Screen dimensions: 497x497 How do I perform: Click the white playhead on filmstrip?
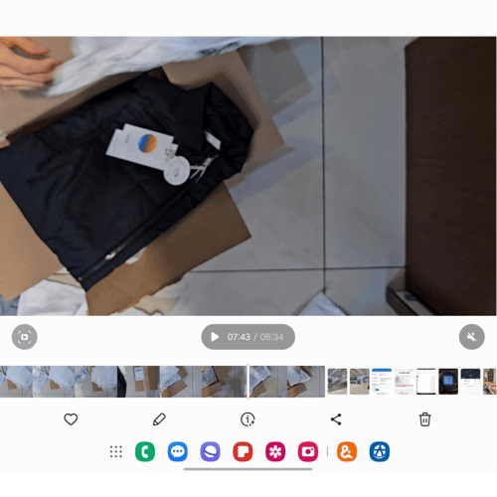[x=248, y=382]
